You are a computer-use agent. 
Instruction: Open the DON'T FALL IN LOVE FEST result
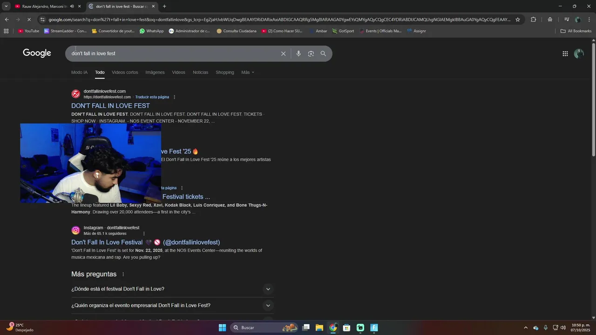[110, 106]
